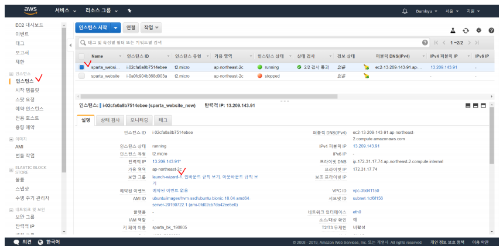Open help question-mark icon at toolbar right

pos(491,30)
